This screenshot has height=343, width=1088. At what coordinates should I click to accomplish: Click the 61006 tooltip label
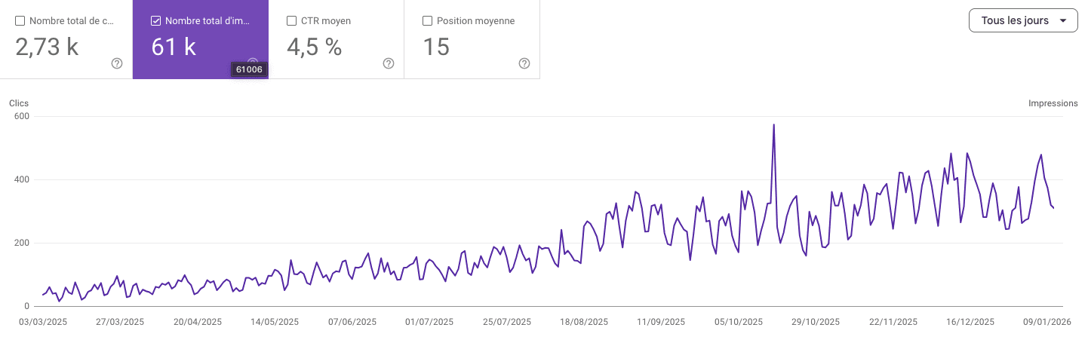[249, 69]
